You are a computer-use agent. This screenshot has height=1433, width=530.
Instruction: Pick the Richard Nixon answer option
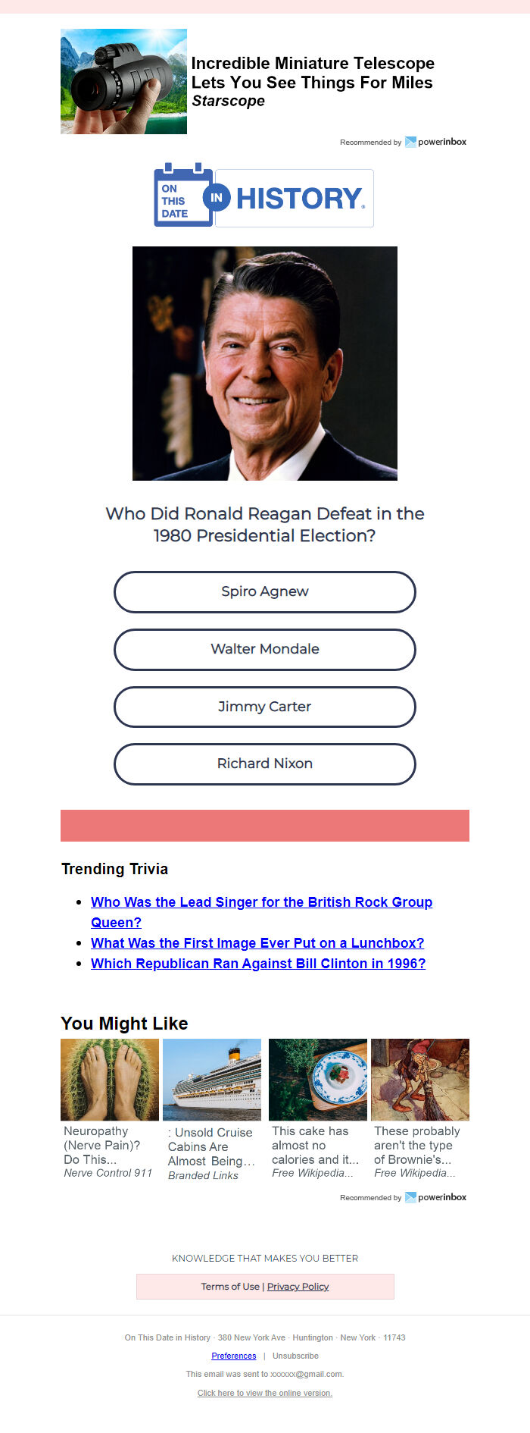pyautogui.click(x=265, y=764)
